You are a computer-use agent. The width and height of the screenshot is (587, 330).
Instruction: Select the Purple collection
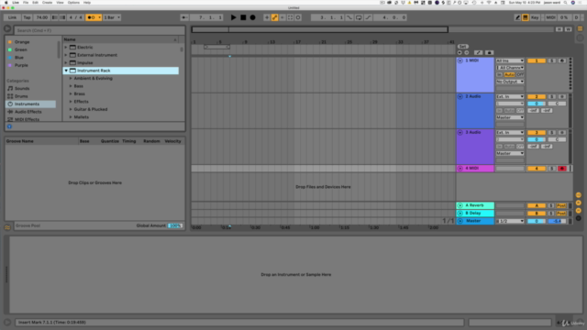21,65
